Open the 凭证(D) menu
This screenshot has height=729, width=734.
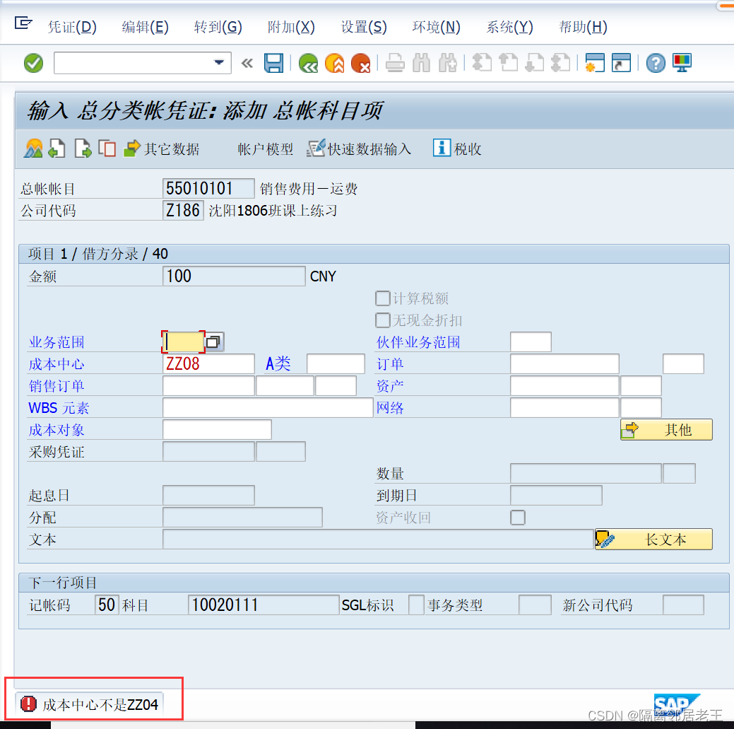(x=71, y=27)
